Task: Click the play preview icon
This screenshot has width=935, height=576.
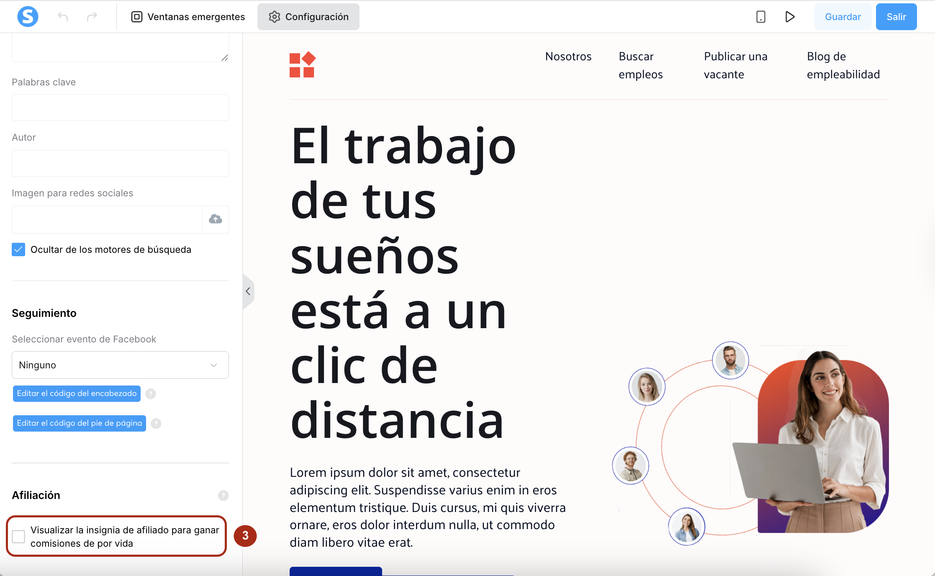Action: coord(790,17)
